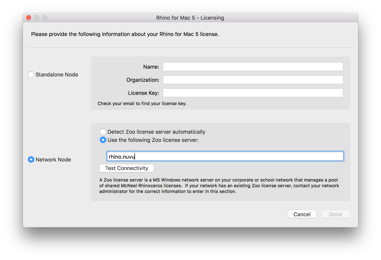This screenshot has width=381, height=260.
Task: Click the Organization input field
Action: [x=253, y=80]
